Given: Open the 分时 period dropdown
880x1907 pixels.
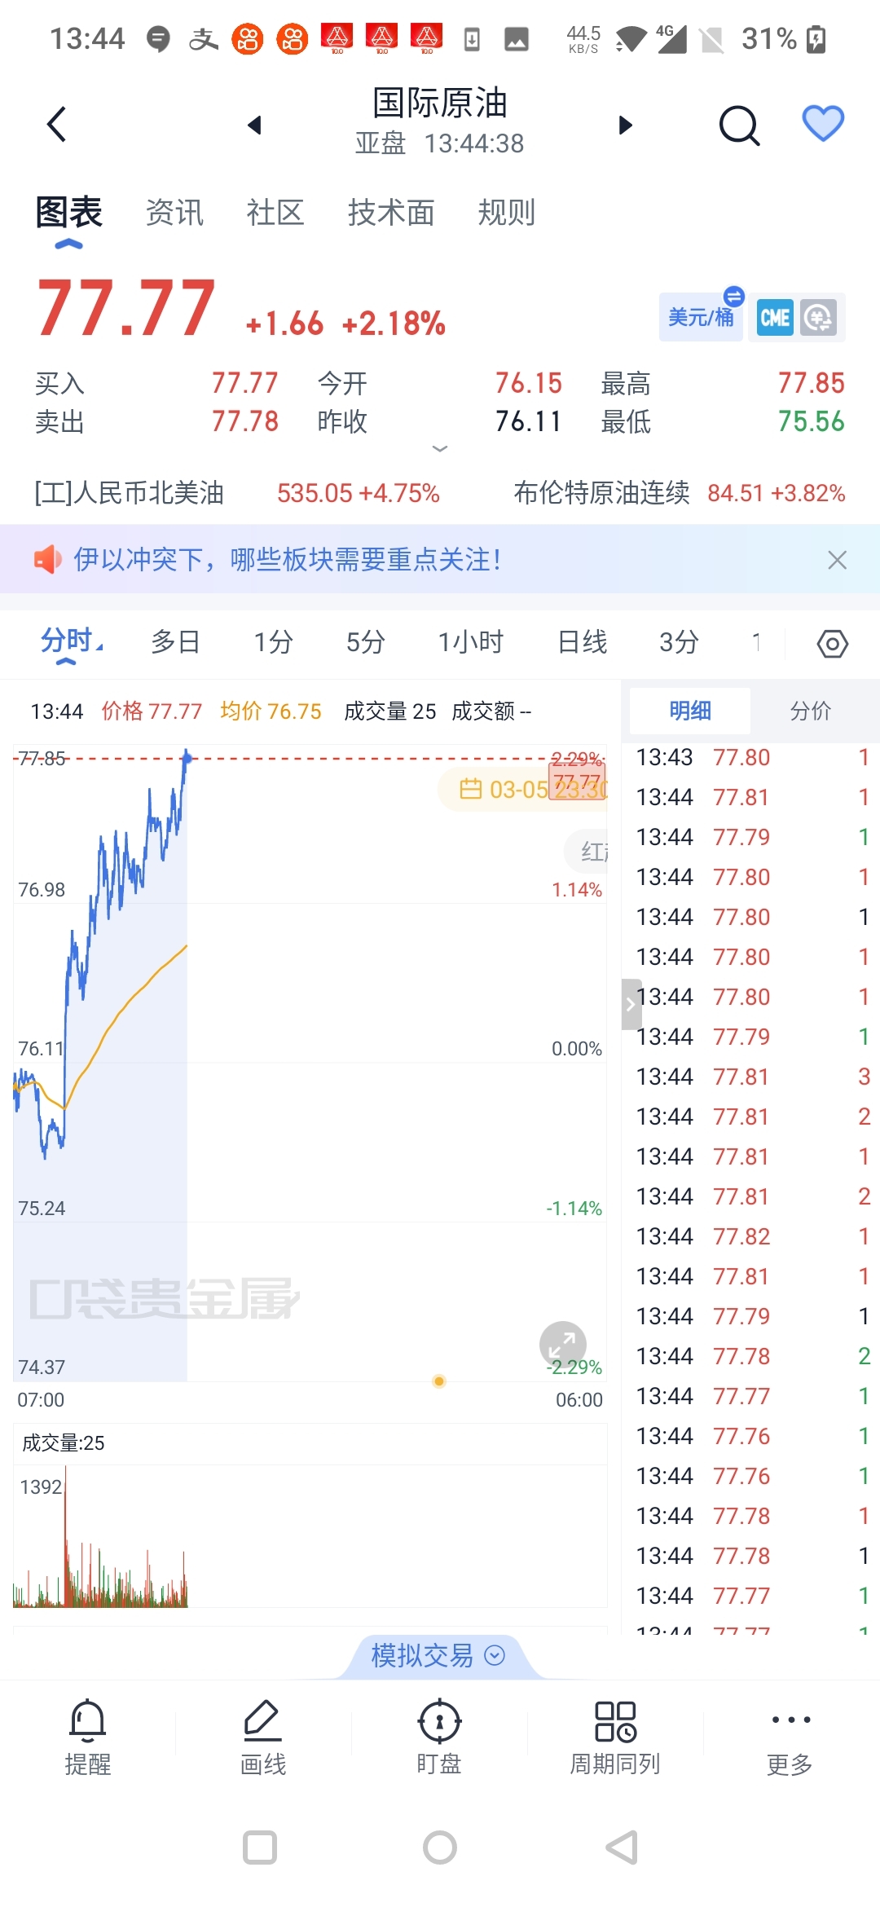Looking at the screenshot, I should click(x=72, y=642).
